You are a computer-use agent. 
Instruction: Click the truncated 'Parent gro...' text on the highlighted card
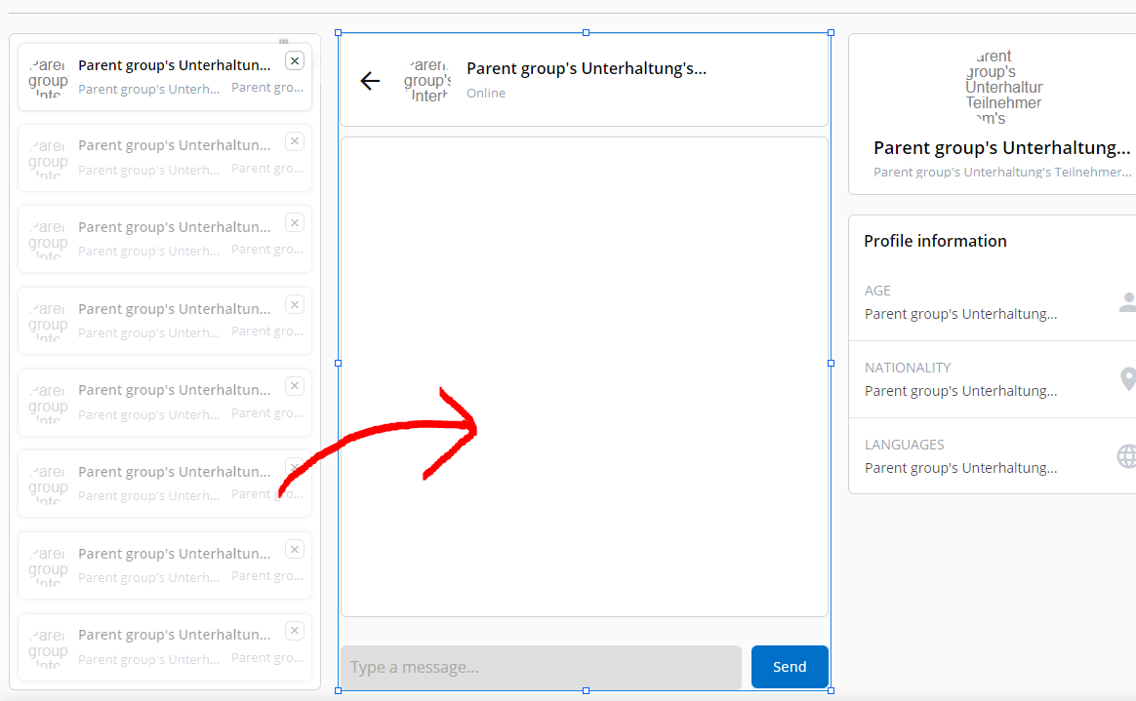coord(267,88)
